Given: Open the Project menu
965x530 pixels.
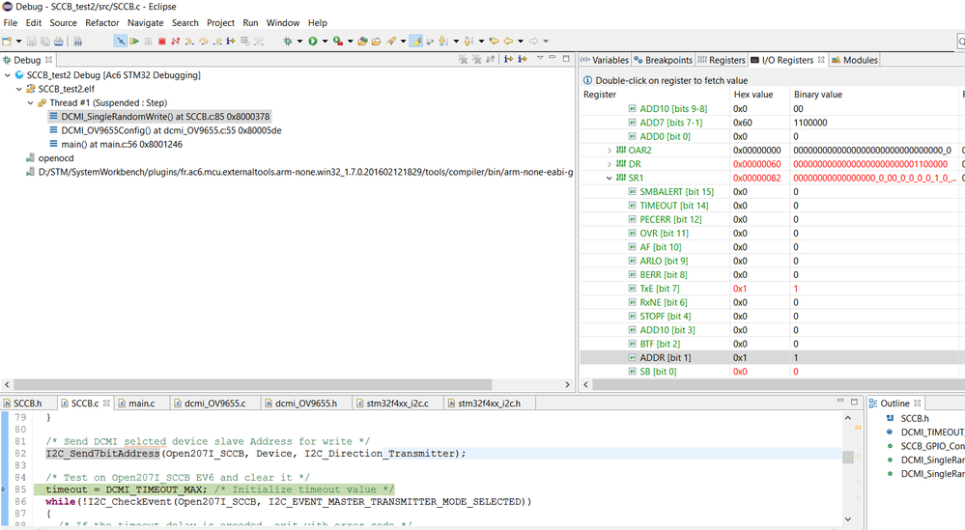Looking at the screenshot, I should click(220, 23).
